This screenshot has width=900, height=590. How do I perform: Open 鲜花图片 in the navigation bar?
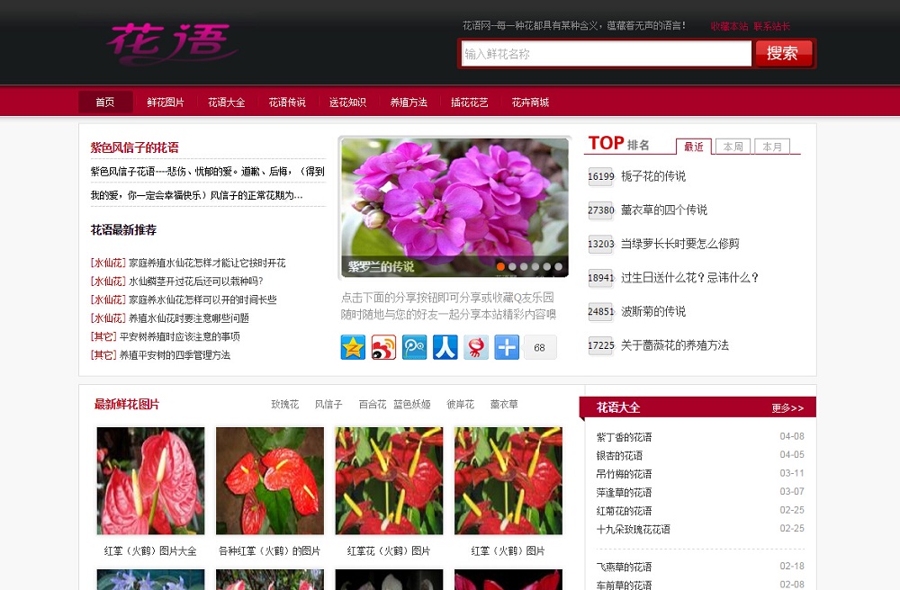[x=166, y=102]
